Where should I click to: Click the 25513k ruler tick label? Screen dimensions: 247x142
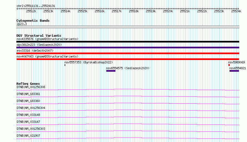click(48, 11)
